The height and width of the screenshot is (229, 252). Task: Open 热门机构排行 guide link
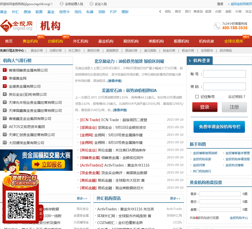tap(202, 171)
